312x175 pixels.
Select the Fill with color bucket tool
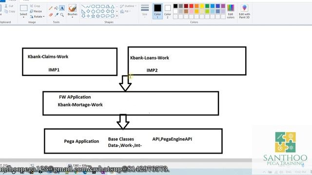57,8
